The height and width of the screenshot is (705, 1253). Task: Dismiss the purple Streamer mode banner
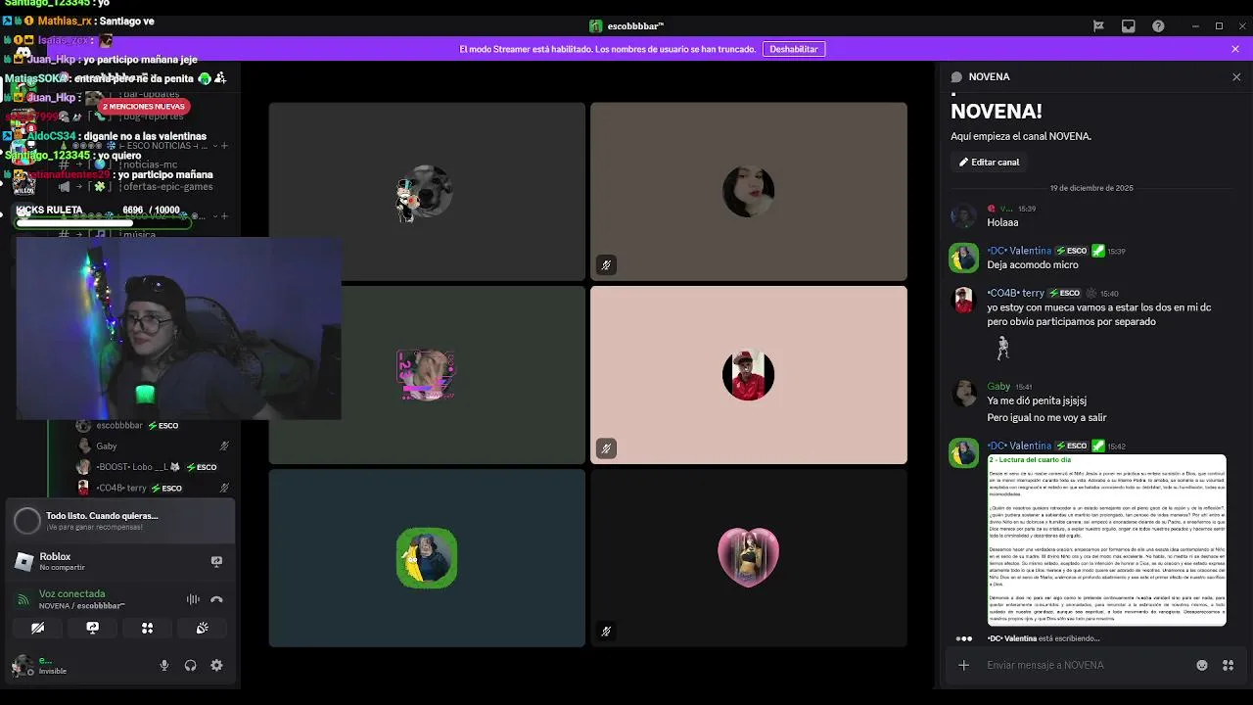(x=1235, y=49)
